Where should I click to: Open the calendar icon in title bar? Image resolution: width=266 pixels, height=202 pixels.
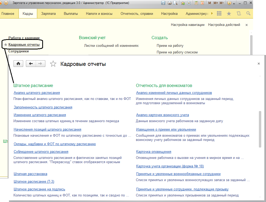pyautogui.click(x=202, y=3)
